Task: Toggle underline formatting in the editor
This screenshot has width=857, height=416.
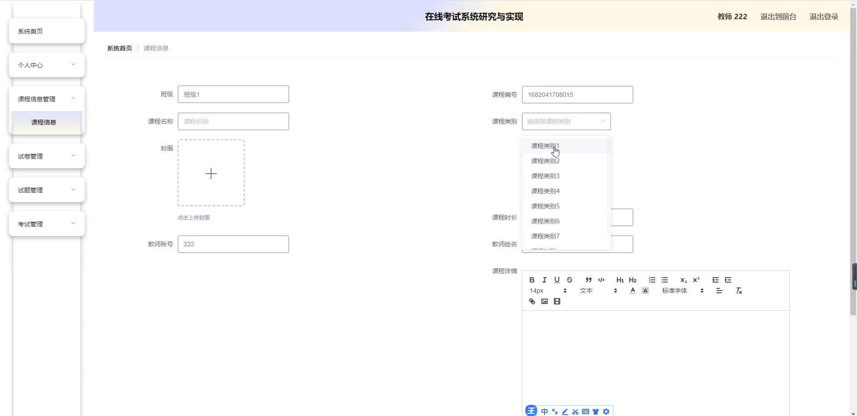Action: click(x=557, y=280)
